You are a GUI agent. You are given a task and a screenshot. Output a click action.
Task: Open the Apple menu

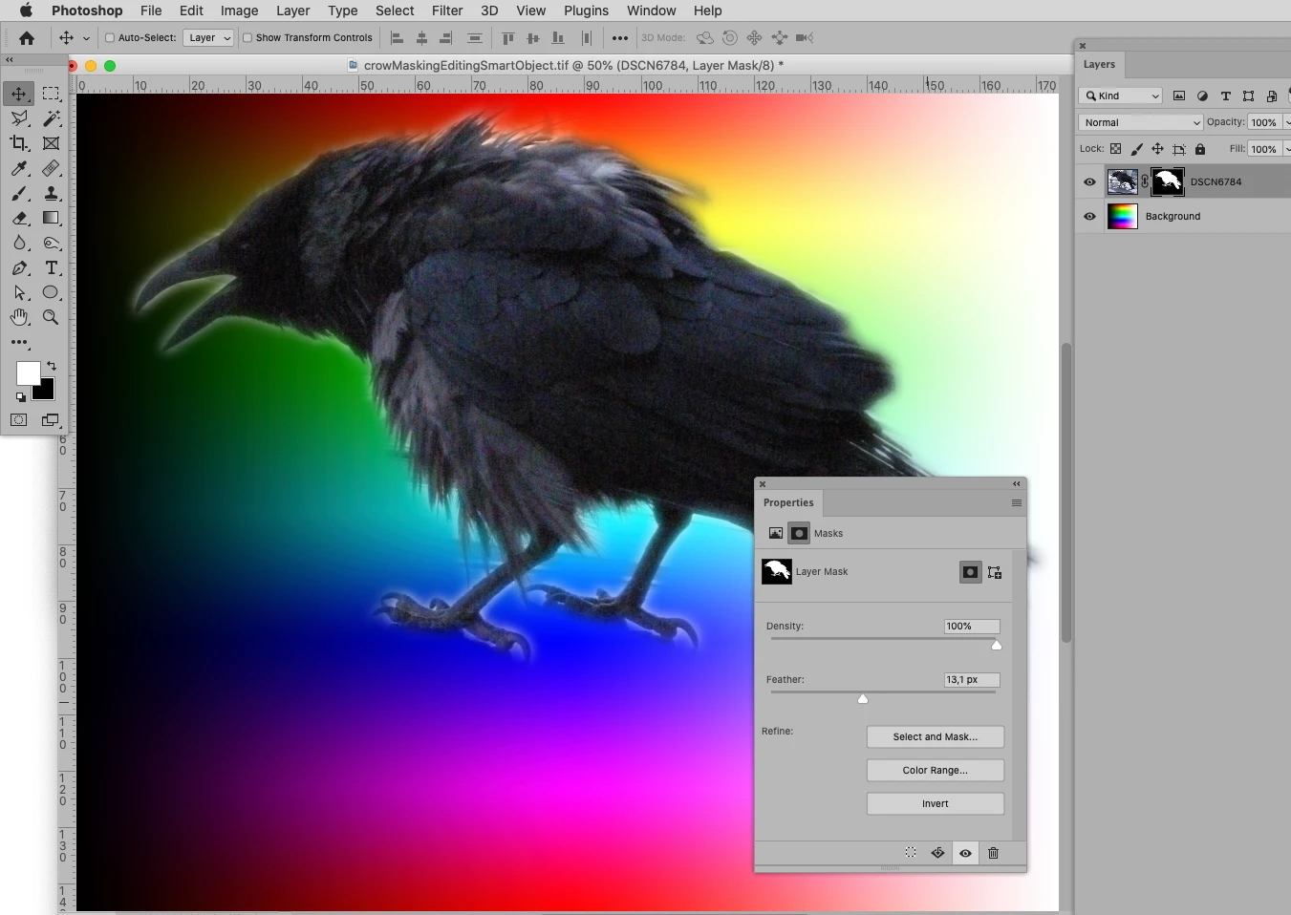(26, 11)
